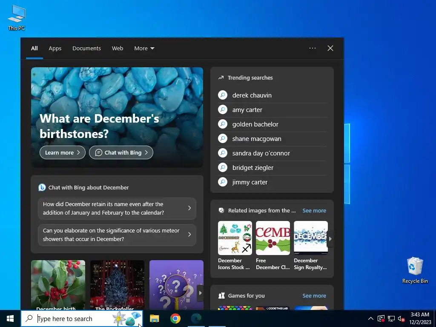The image size is (436, 327).
Task: Click the taskbar search input field
Action: [82, 318]
